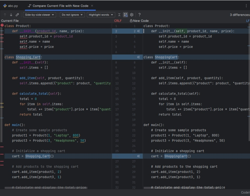Click cart.add_item(product3, 1) in right pane

tap(176, 177)
